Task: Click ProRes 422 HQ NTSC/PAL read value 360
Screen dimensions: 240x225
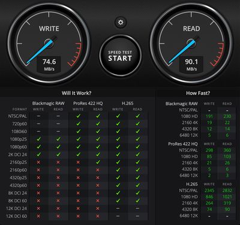Action: 227,150
